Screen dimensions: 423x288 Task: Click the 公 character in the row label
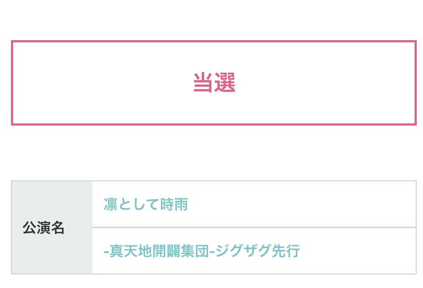[x=30, y=228]
